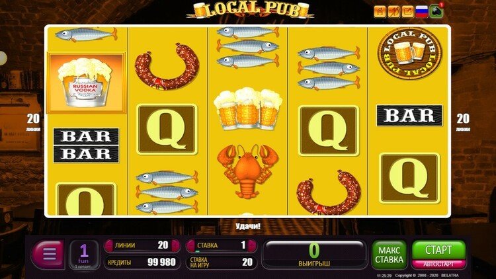Viewport: 496px width, 279px height.
Task: Click the Russian Vodka symbol on reel one
Action: [x=86, y=83]
